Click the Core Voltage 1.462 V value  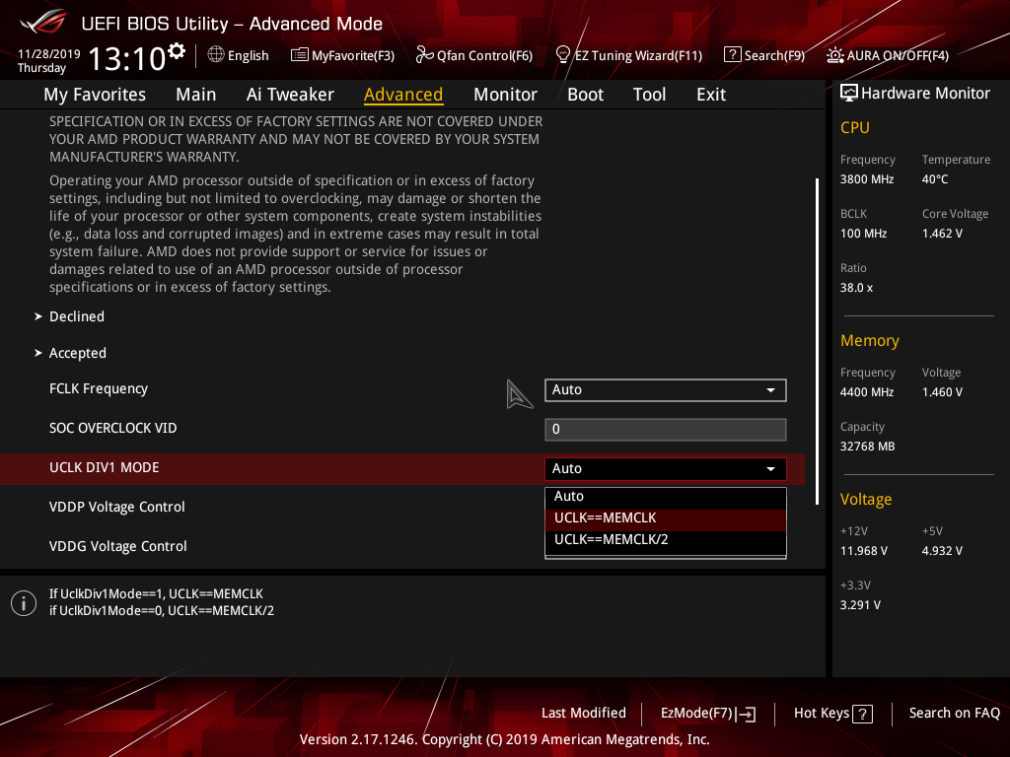(942, 233)
